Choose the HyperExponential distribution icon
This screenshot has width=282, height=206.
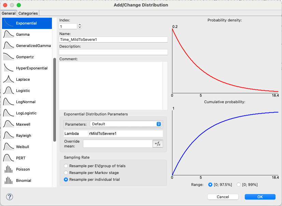pos(9,68)
